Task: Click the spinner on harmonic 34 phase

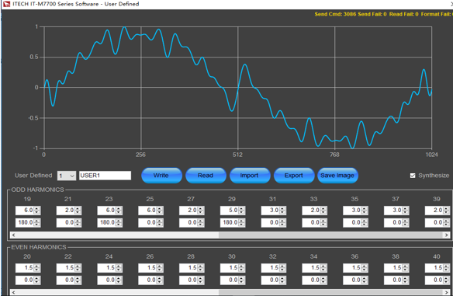Action: point(323,280)
